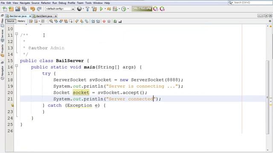Start Macro Recording with the red dot
This screenshot has width=273, height=153.
point(104,21)
